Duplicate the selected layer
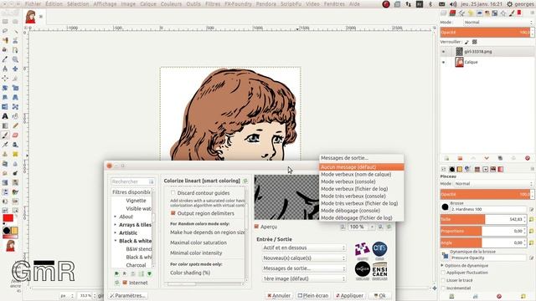The height and width of the screenshot is (301, 536). tap(500, 158)
